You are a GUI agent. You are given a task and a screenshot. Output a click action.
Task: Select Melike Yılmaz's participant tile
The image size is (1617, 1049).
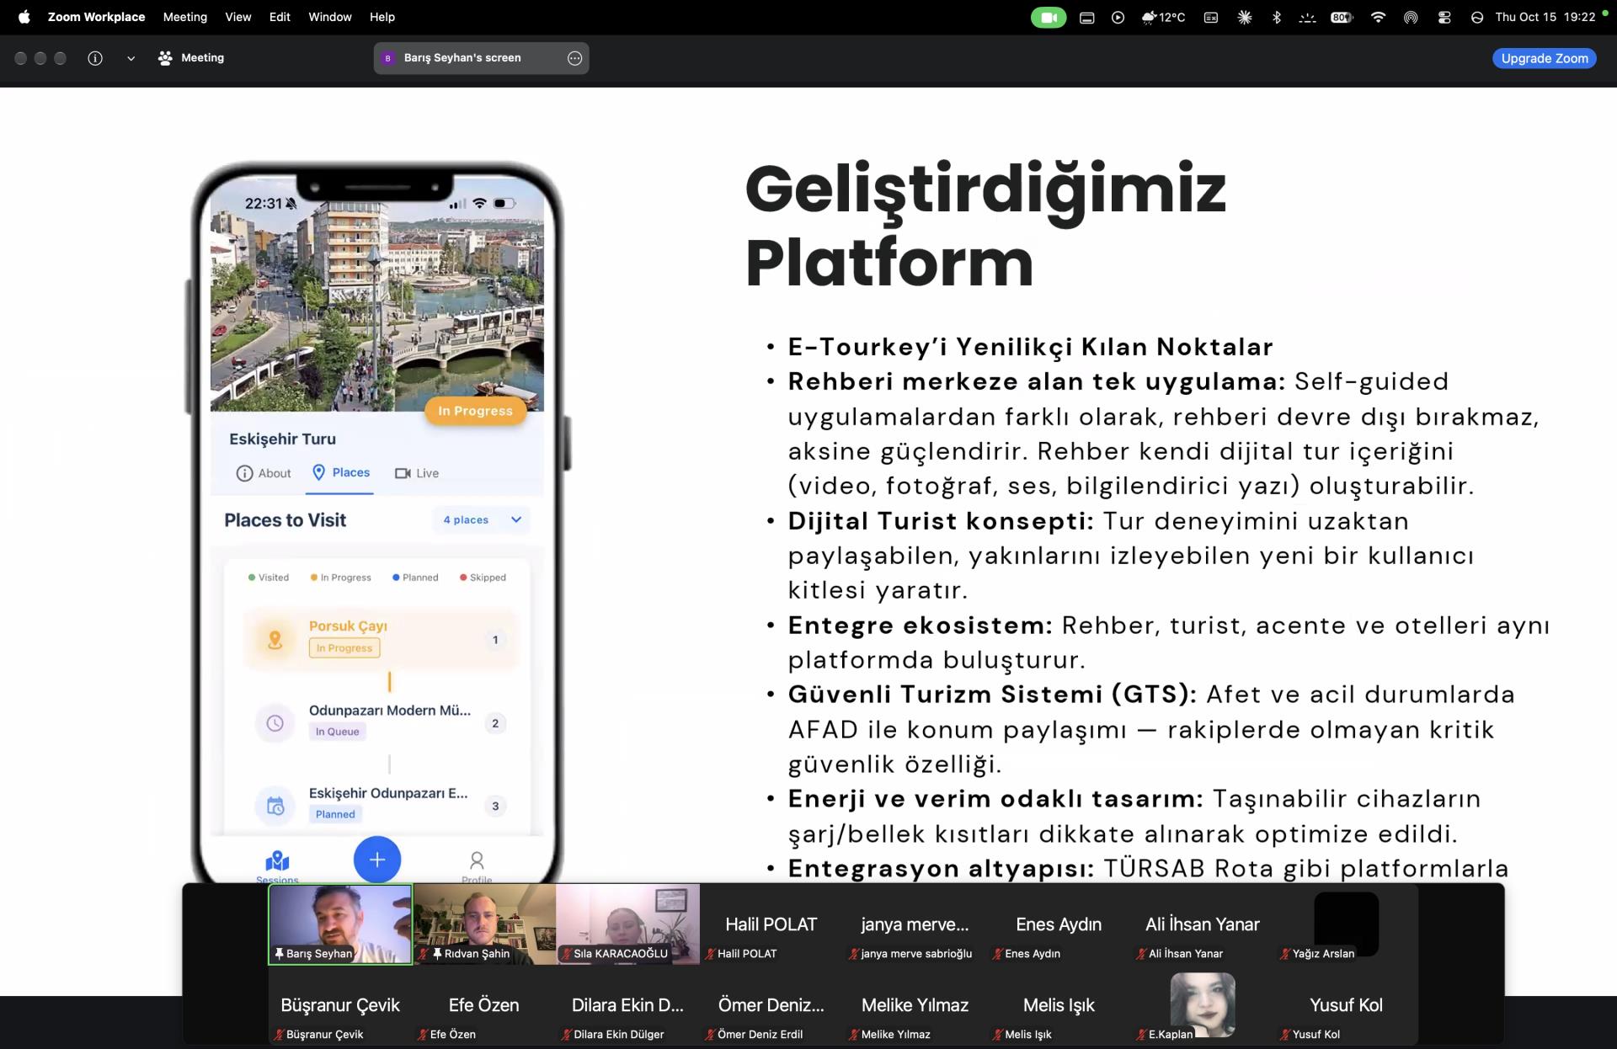pyautogui.click(x=915, y=1005)
